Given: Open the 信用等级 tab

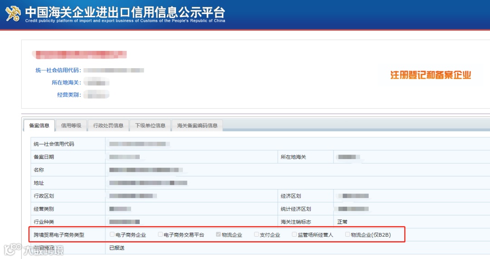Looking at the screenshot, I should pyautogui.click(x=71, y=125).
